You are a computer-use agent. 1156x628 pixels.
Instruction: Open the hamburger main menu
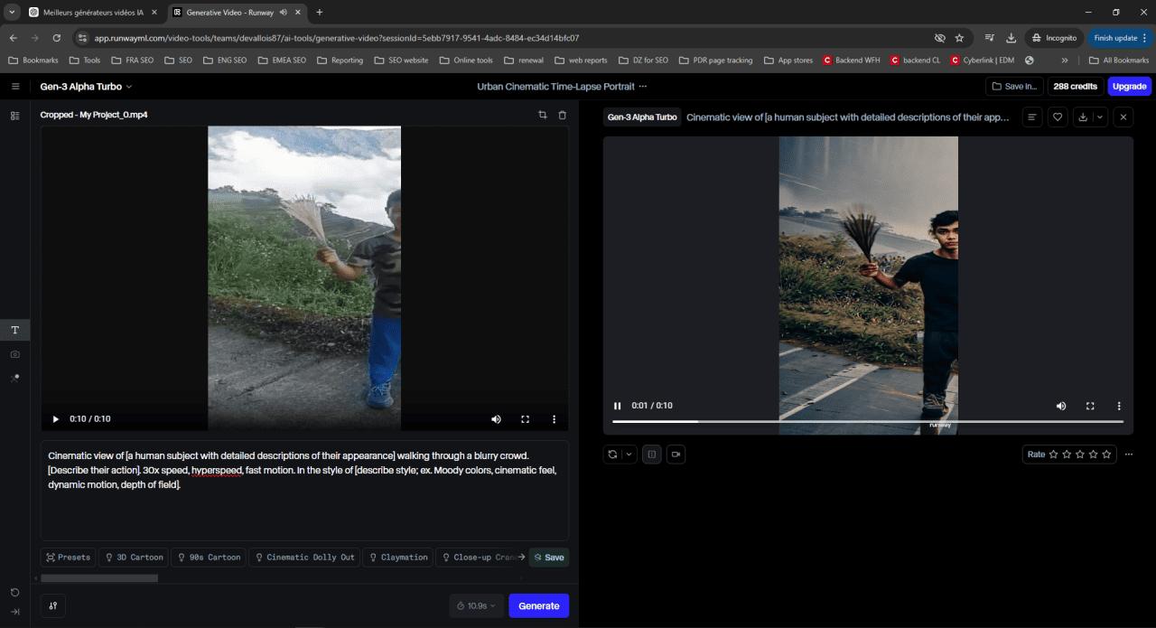(x=15, y=87)
